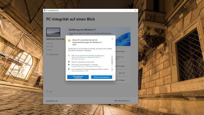
Task: Click text Systemarbeitsspeicher: 32 GB
Action: pos(80,71)
